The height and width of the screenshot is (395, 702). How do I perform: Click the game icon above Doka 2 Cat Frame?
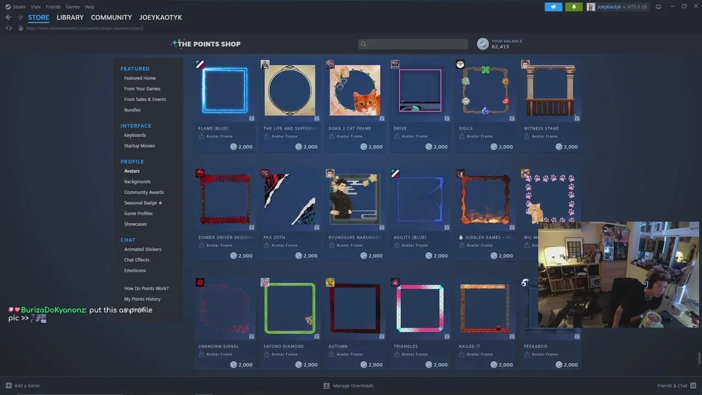click(x=330, y=65)
